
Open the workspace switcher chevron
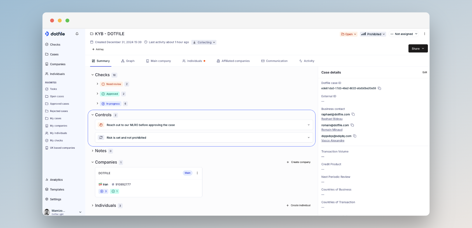(x=80, y=212)
